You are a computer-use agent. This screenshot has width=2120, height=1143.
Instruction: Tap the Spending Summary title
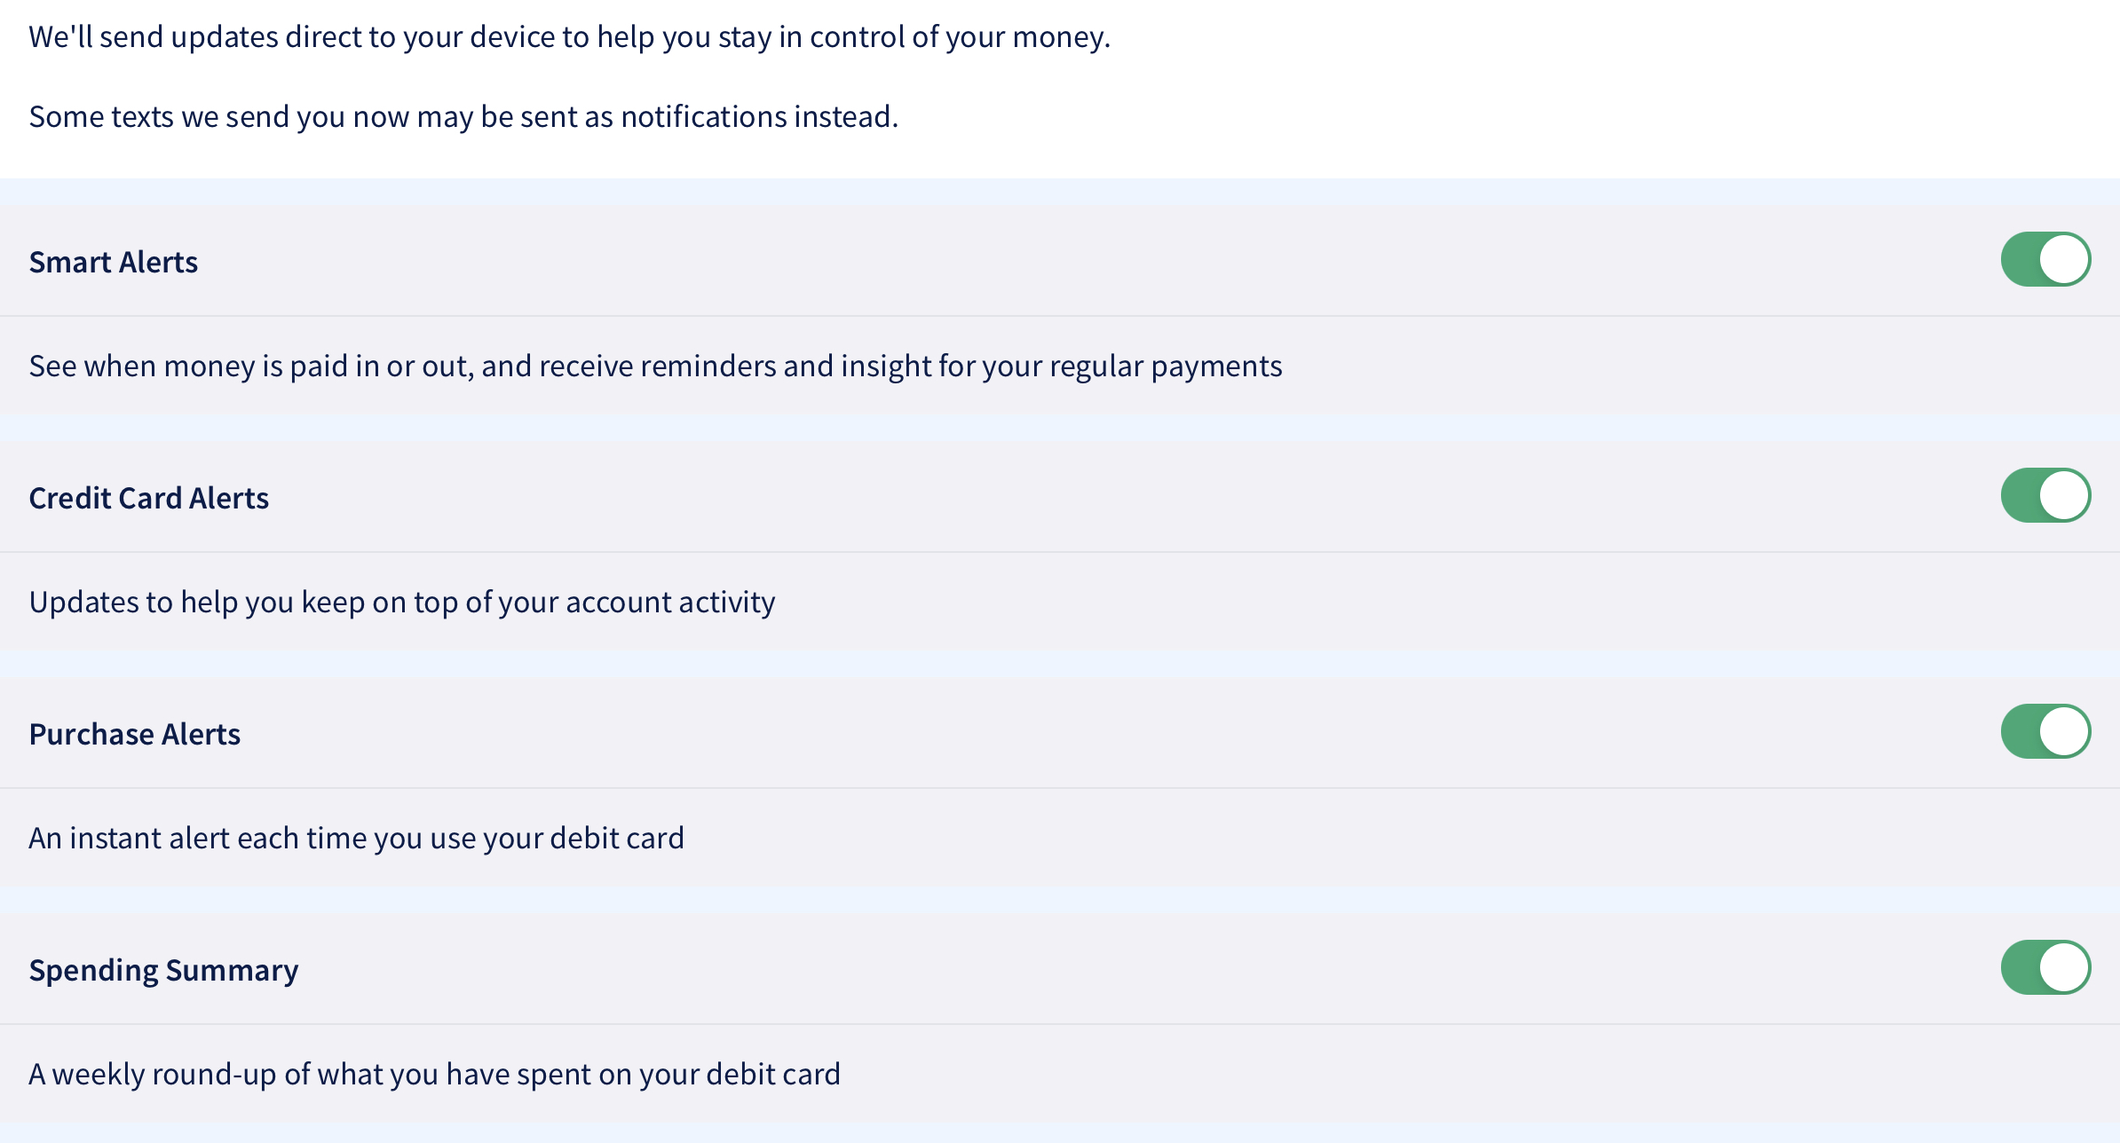click(x=163, y=970)
